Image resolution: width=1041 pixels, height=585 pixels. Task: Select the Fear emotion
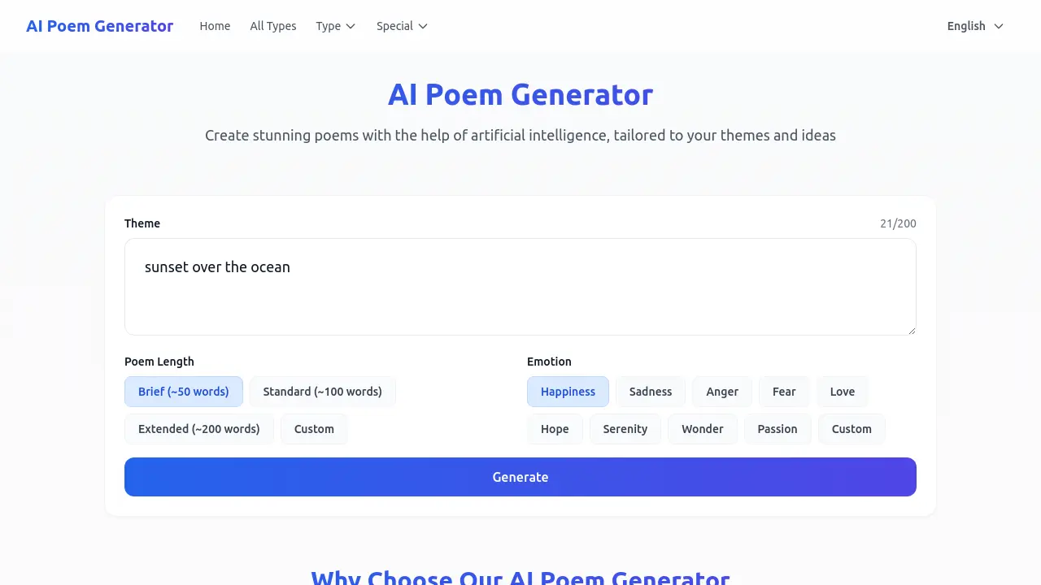784,391
